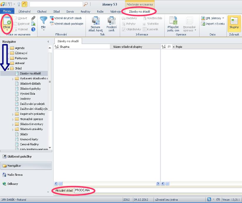The width and height of the screenshot is (242, 203).
Task: Click the Dodávky button in the ribbon
Action: tap(129, 18)
